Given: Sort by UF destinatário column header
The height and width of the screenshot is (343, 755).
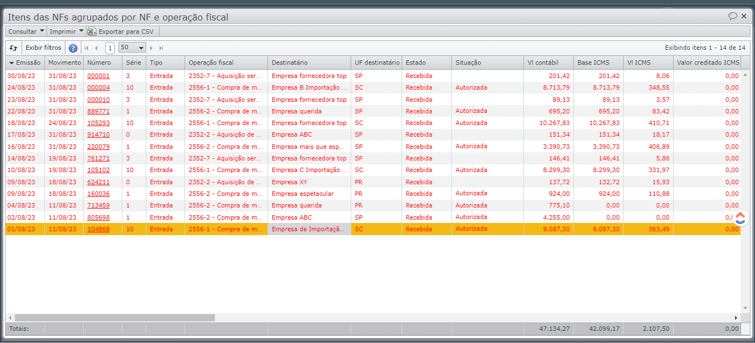Looking at the screenshot, I should click(376, 63).
